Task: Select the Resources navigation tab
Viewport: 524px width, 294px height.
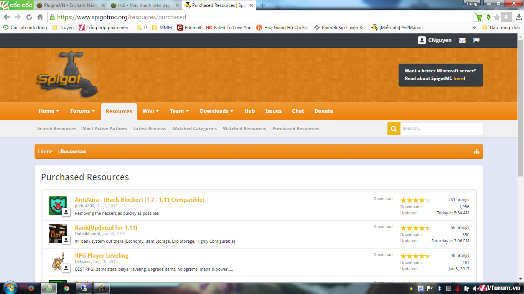Action: pyautogui.click(x=119, y=111)
